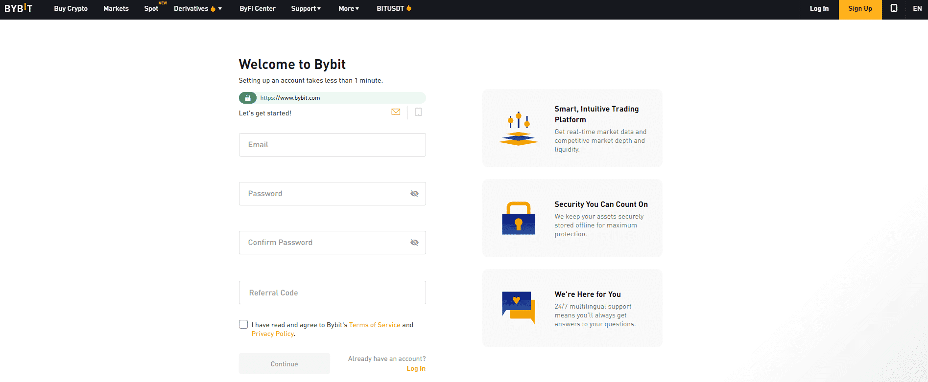Expand the Derivatives dropdown menu
The width and height of the screenshot is (928, 382).
[198, 8]
